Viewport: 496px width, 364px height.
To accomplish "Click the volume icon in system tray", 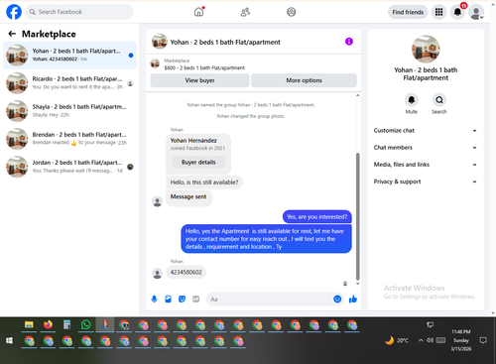I will coord(430,340).
